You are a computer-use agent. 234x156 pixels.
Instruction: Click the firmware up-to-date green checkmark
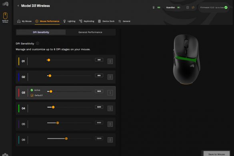pyautogui.click(x=226, y=8)
